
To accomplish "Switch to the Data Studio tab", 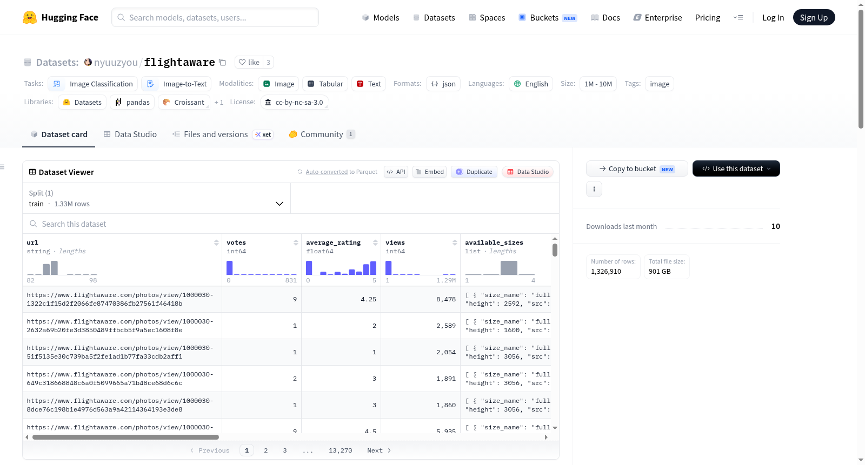I will pyautogui.click(x=130, y=134).
